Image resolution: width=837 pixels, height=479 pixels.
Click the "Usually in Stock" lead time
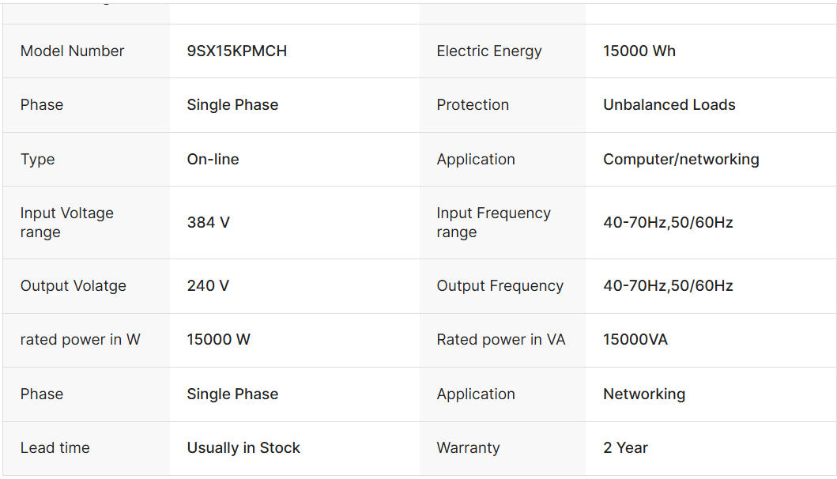pos(243,447)
